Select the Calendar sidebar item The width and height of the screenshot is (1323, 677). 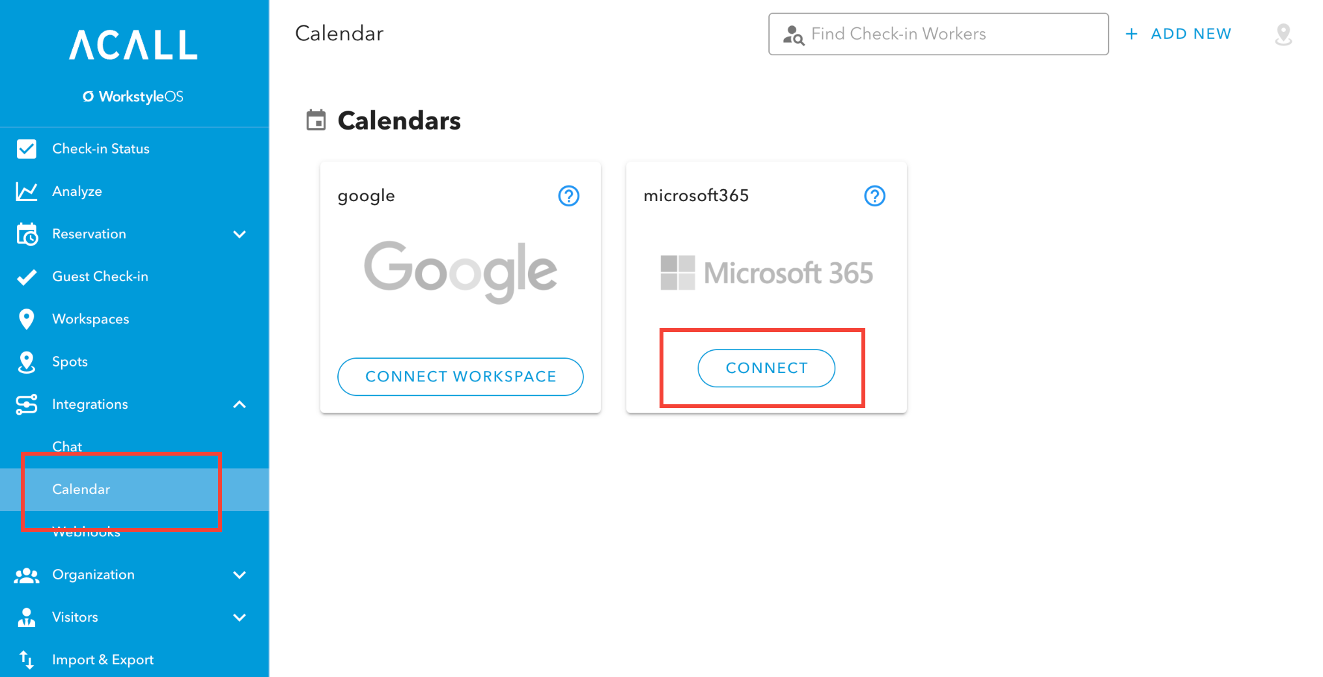[x=134, y=490]
